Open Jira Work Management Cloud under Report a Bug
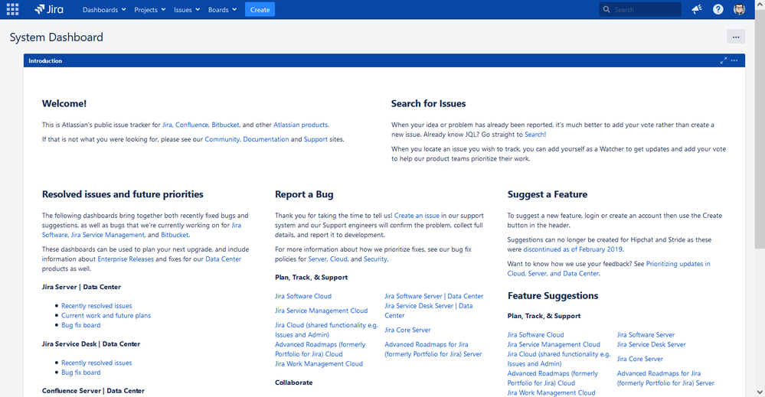 pos(319,364)
